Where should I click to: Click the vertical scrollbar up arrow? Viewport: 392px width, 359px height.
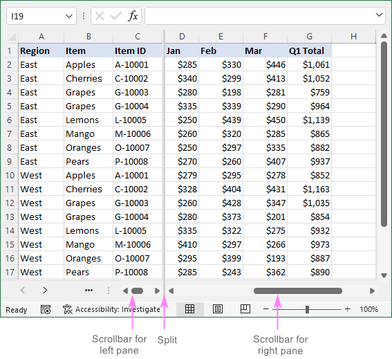coord(384,36)
